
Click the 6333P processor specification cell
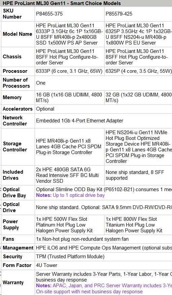click(69, 71)
